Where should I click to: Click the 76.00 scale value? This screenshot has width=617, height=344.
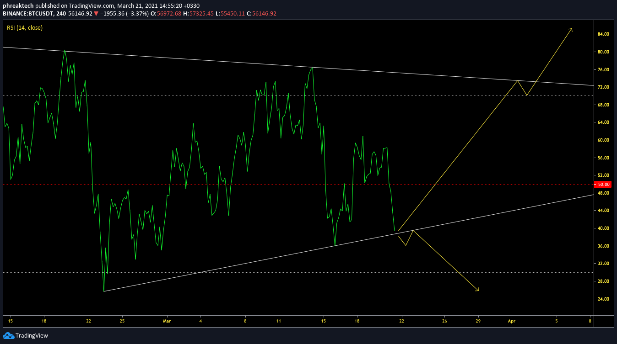tap(603, 70)
